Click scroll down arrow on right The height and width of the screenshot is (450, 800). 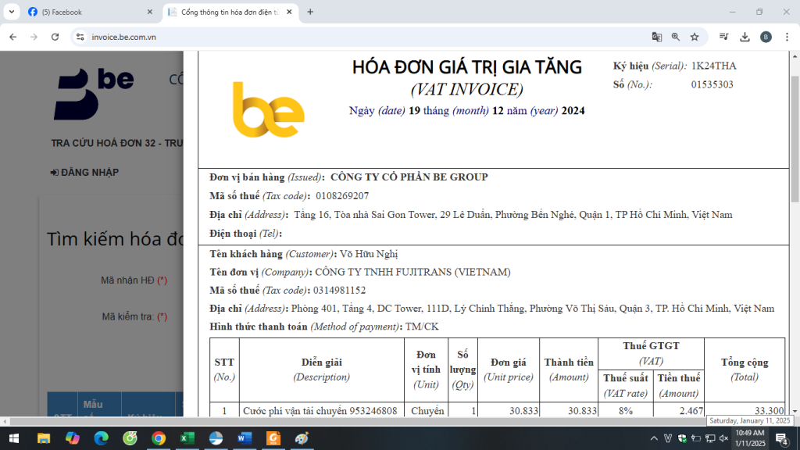tap(795, 411)
